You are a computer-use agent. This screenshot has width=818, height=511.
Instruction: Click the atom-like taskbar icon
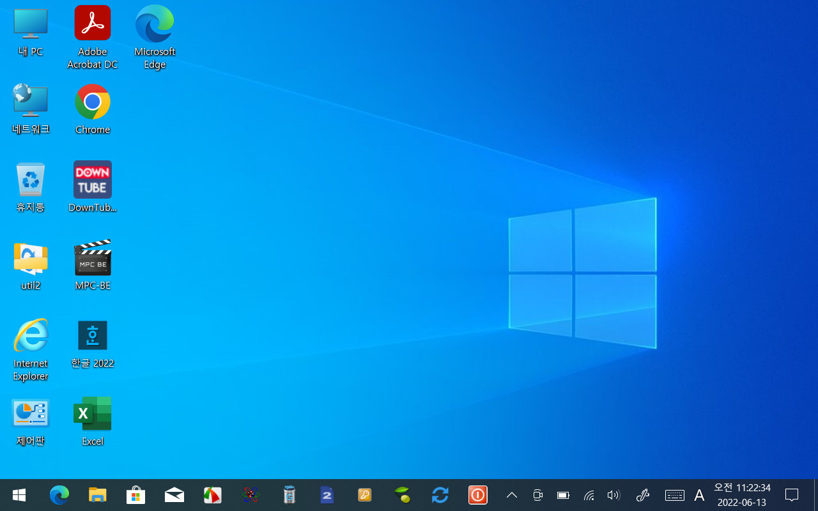(251, 495)
